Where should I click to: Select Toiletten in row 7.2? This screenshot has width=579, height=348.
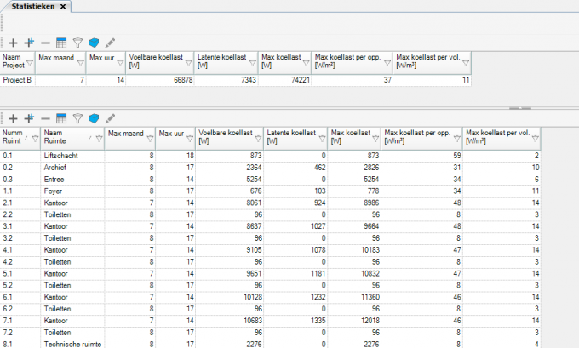click(x=57, y=333)
